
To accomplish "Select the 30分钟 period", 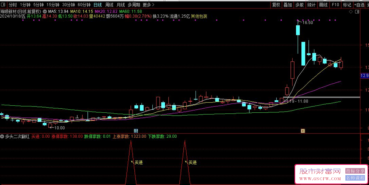I will 69,5.
